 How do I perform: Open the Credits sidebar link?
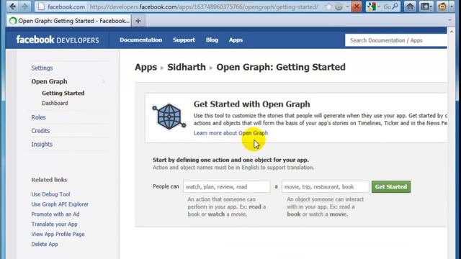point(40,131)
